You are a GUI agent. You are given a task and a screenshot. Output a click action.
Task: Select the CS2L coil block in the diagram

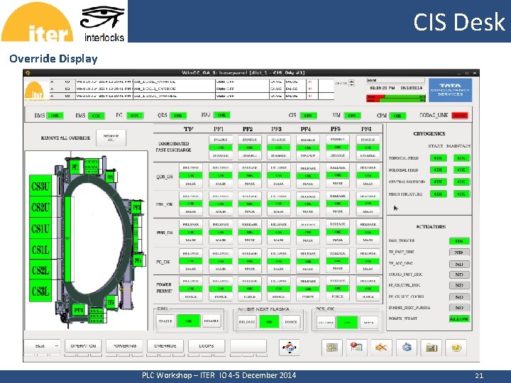pyautogui.click(x=40, y=270)
